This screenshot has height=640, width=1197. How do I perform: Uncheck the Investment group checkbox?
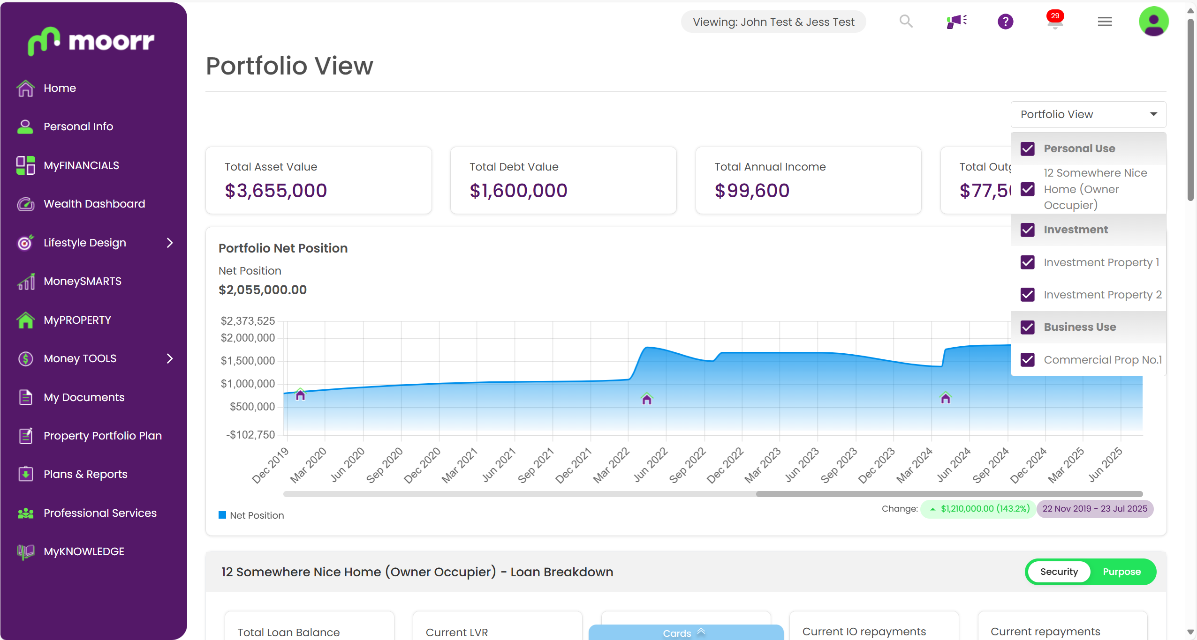(1028, 230)
